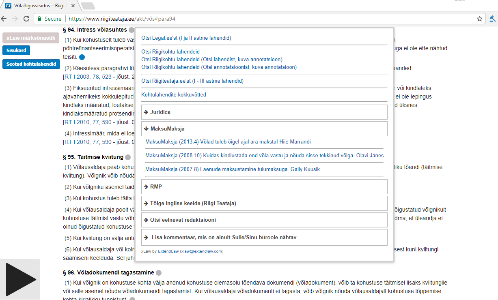Open Kohtulahendite kokkuvõtted link

click(174, 95)
